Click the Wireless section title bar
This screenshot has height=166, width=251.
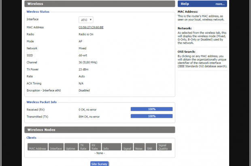[100, 4]
